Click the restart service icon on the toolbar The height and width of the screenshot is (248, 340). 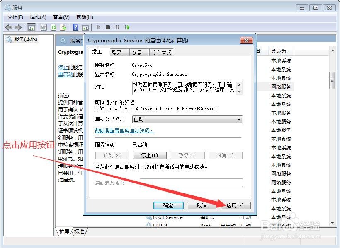(127, 27)
